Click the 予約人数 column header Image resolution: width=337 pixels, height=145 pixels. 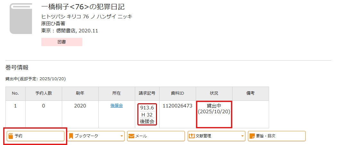(44, 93)
